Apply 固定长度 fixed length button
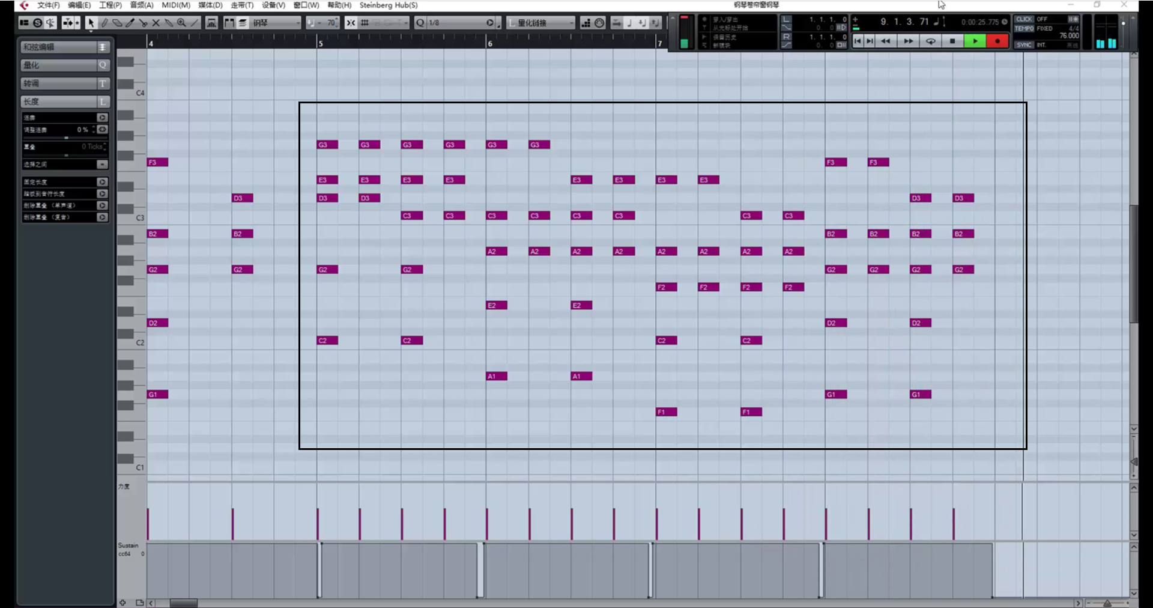 click(x=102, y=181)
